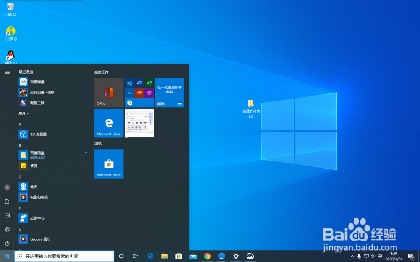Open the Microsoft Store tile

pyautogui.click(x=109, y=164)
